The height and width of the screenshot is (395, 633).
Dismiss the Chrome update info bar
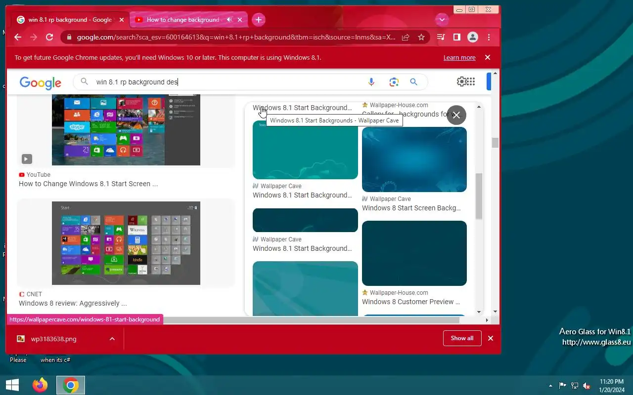tap(488, 57)
